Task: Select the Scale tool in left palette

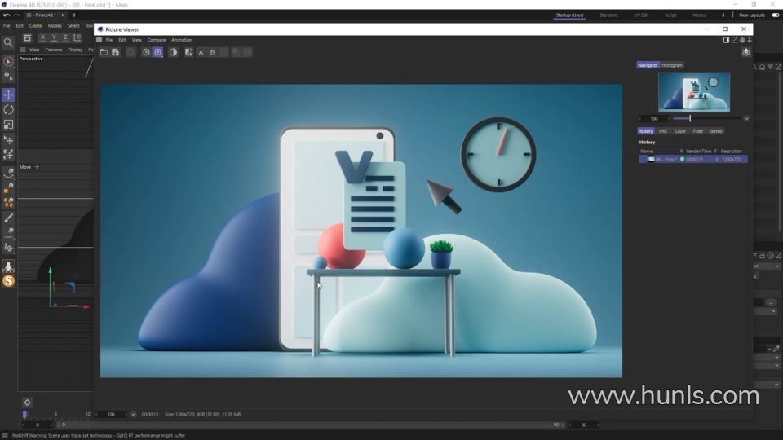Action: (8, 125)
